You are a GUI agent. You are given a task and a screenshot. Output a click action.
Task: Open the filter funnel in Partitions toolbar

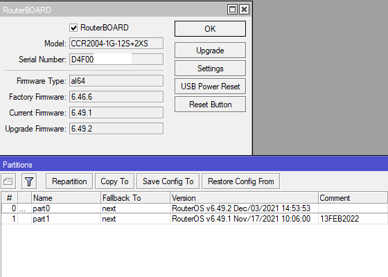click(29, 181)
